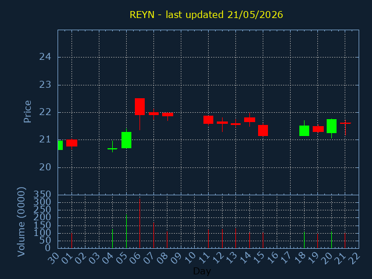Click the green candlestick on day 05
This screenshot has width=372, height=279.
(x=127, y=140)
